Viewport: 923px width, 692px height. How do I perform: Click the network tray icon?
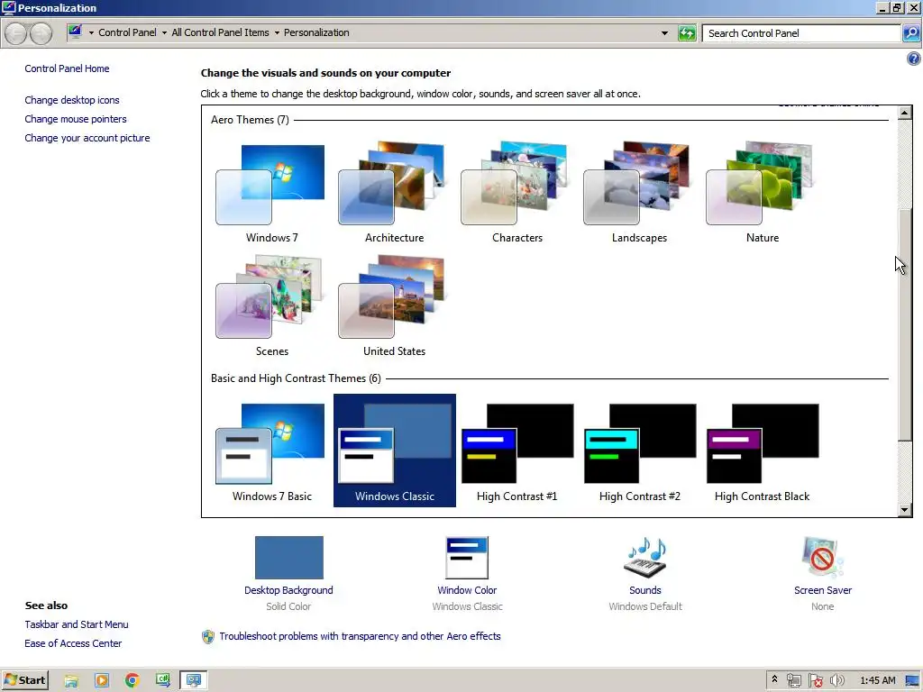tap(793, 681)
